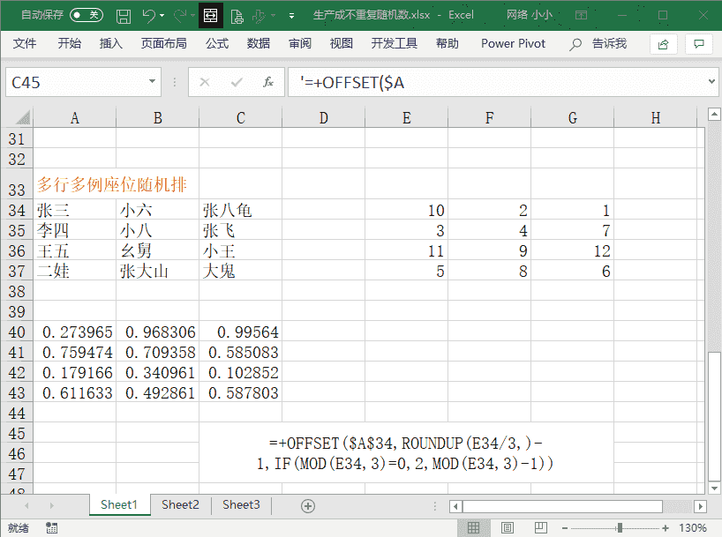Expand the formula bar chevron
This screenshot has height=537, width=722.
[x=711, y=82]
